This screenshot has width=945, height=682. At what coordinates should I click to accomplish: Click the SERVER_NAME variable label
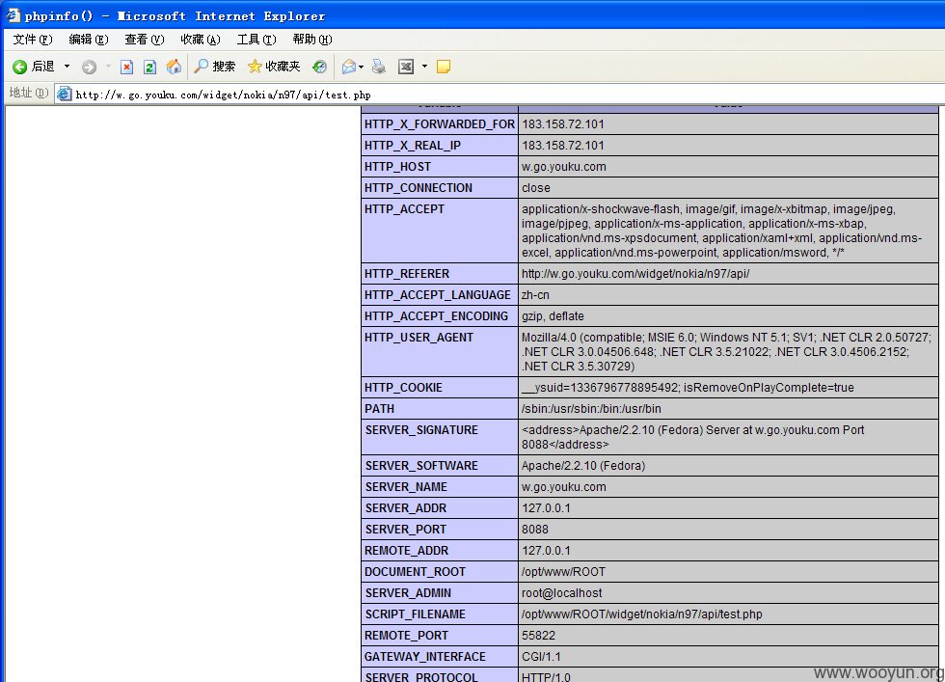(406, 486)
